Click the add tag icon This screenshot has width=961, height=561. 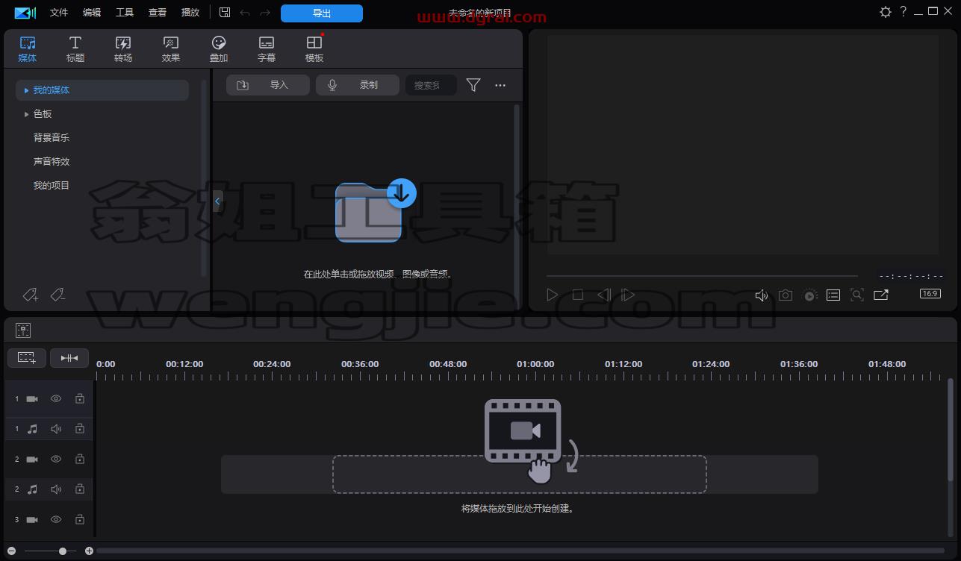[31, 295]
